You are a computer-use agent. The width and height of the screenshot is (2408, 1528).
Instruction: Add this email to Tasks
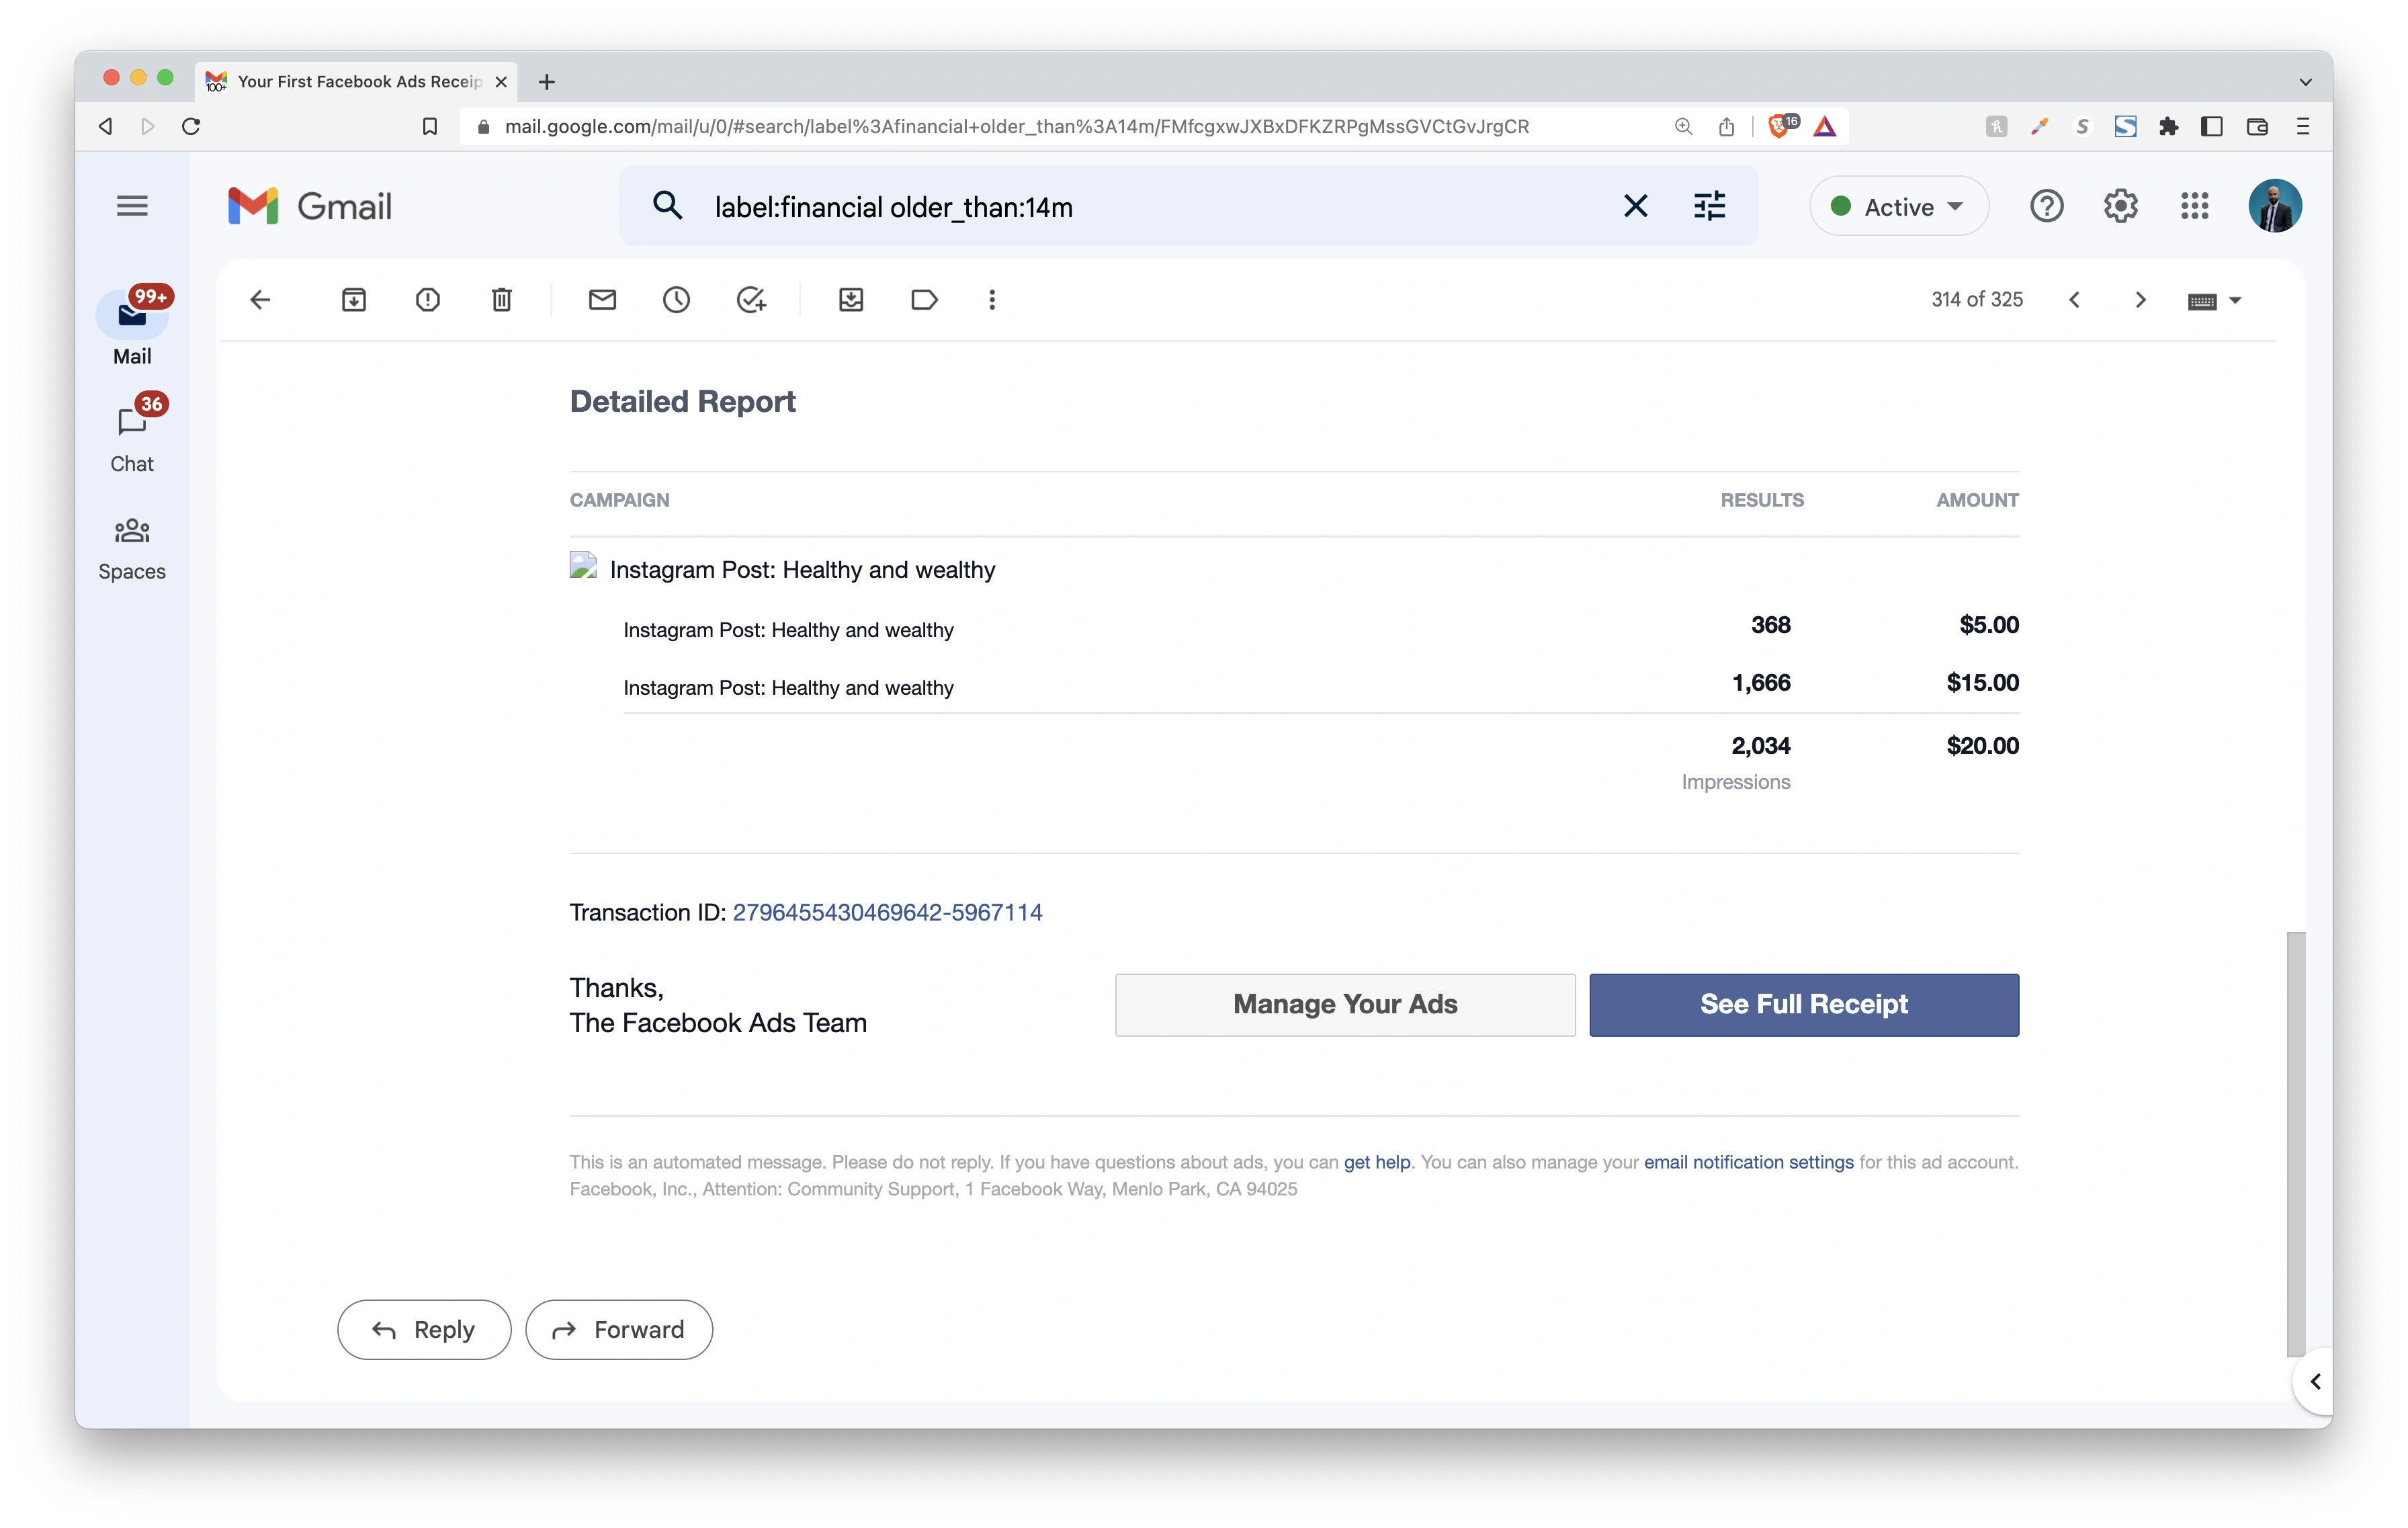[750, 300]
